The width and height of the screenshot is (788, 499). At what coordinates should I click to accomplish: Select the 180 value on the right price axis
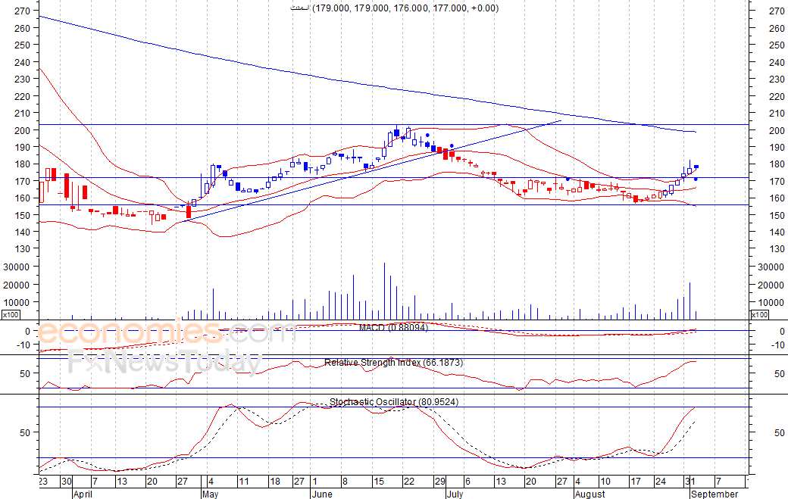pyautogui.click(x=777, y=164)
